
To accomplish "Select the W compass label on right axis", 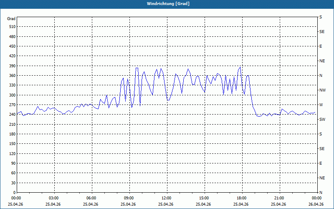I will (321, 105).
